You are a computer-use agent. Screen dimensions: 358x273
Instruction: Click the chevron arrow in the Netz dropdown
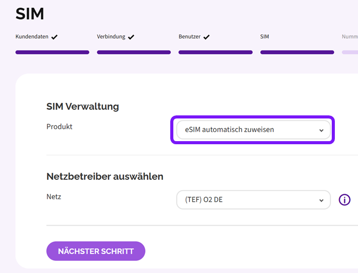click(321, 200)
